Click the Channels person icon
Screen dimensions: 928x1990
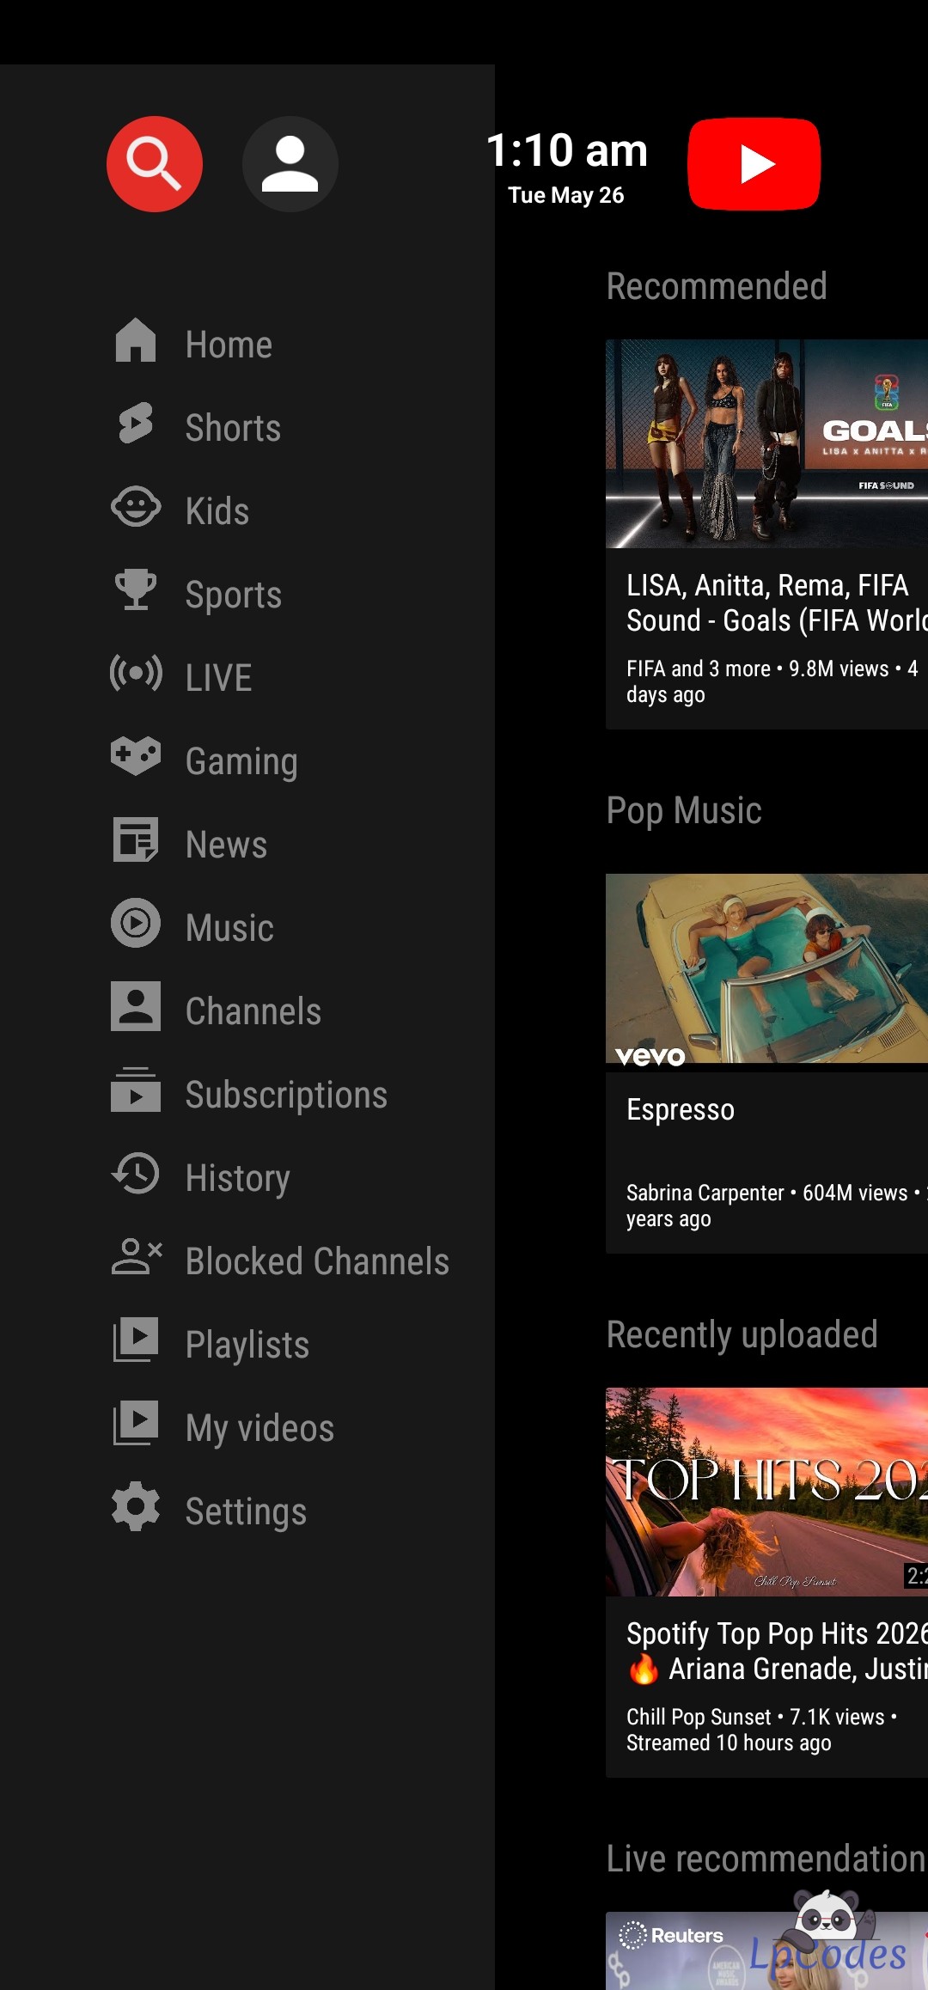pos(136,1006)
